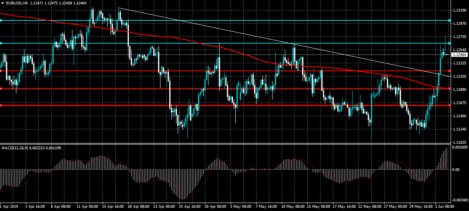Click price scale value 1.12105

(459, 76)
